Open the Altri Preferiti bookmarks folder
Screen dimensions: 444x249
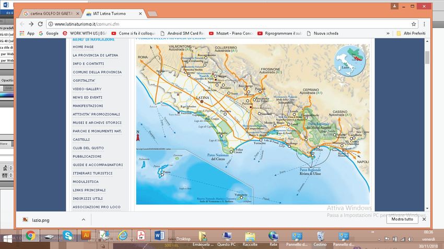coord(411,33)
